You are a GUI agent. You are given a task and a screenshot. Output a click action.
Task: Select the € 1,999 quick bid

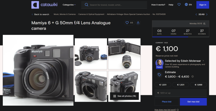tap(198, 85)
